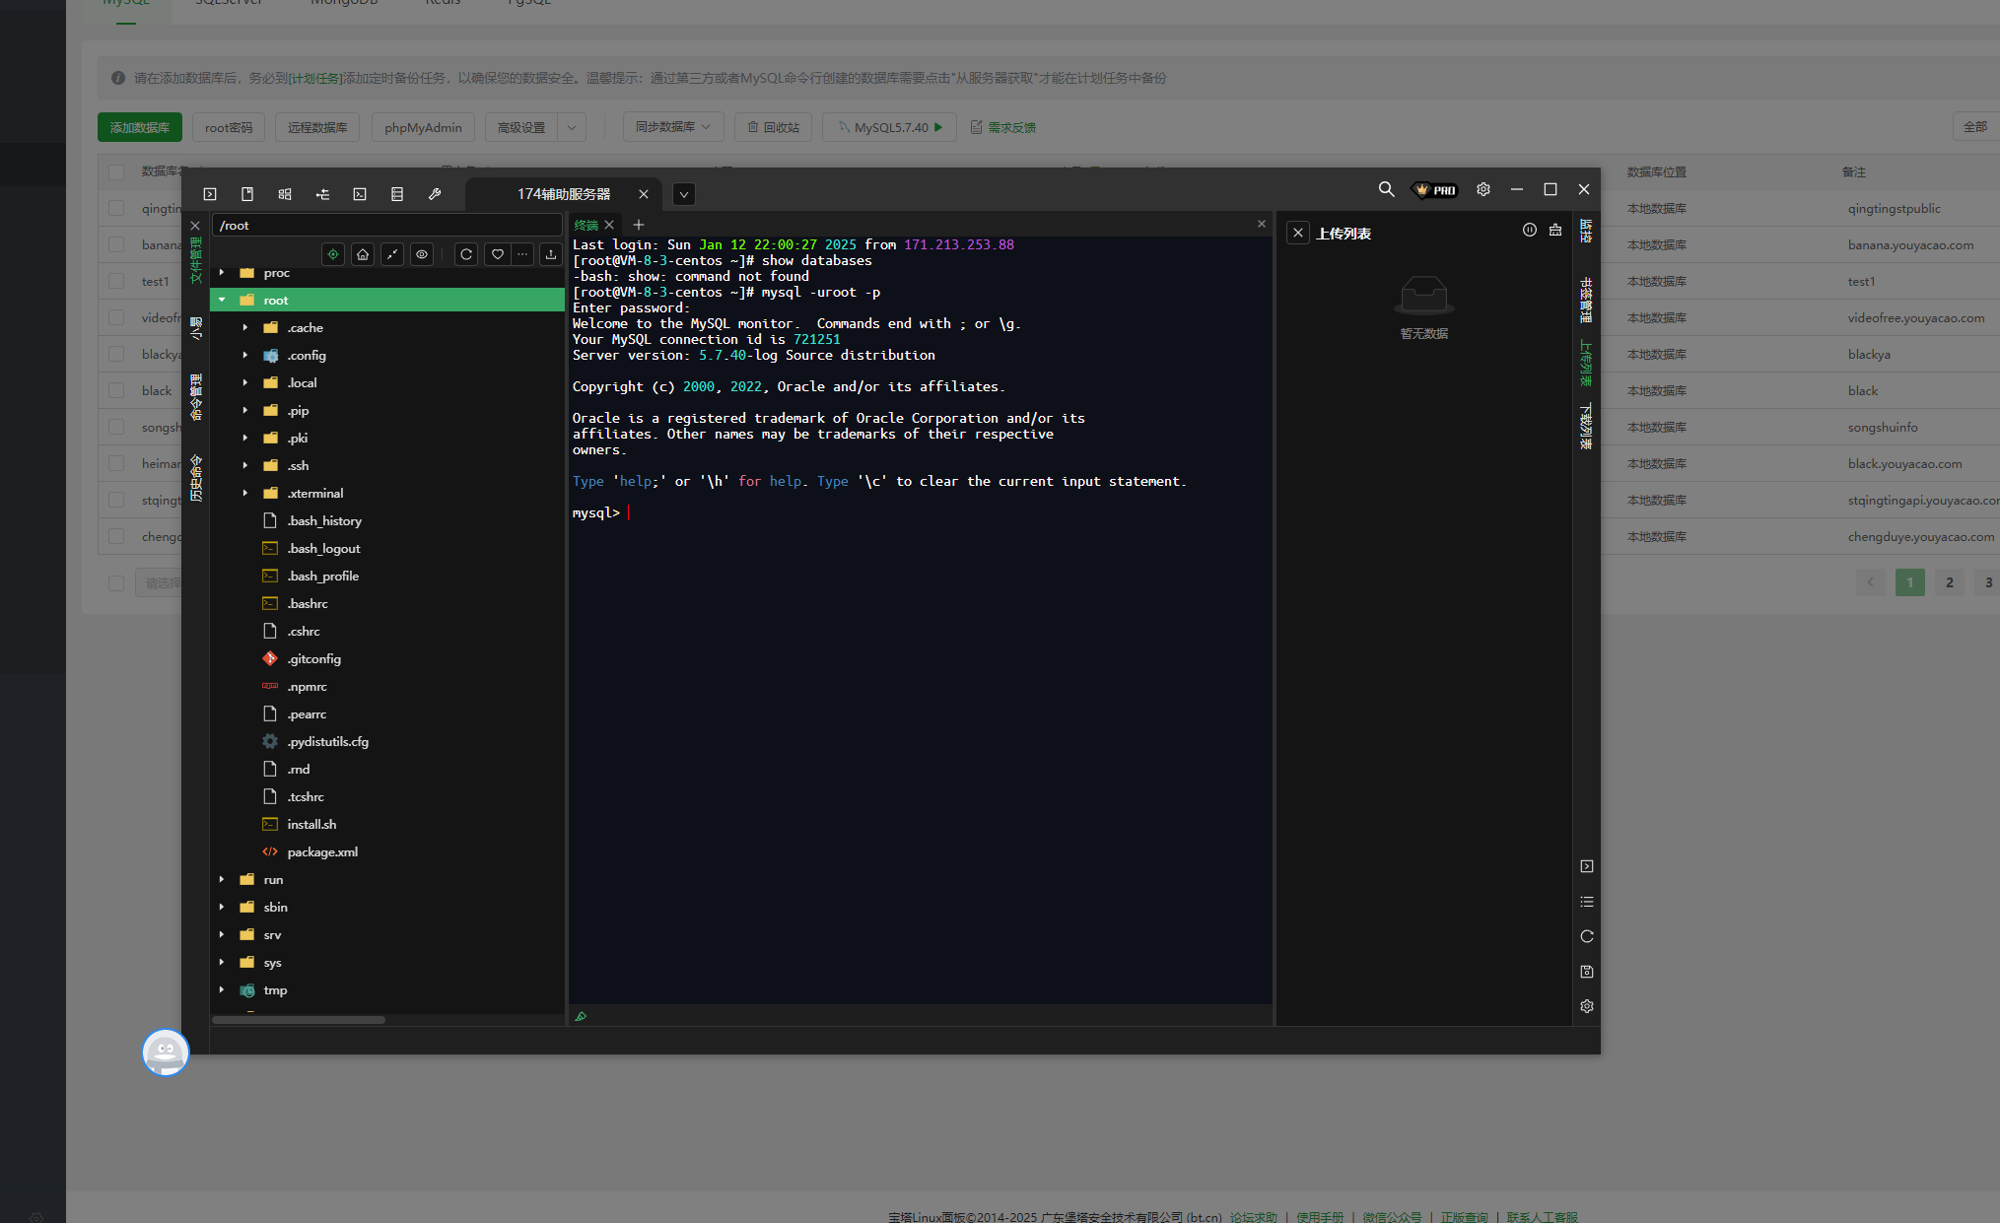Go to page 2 of database list
The height and width of the screenshot is (1223, 2000).
(x=1949, y=582)
